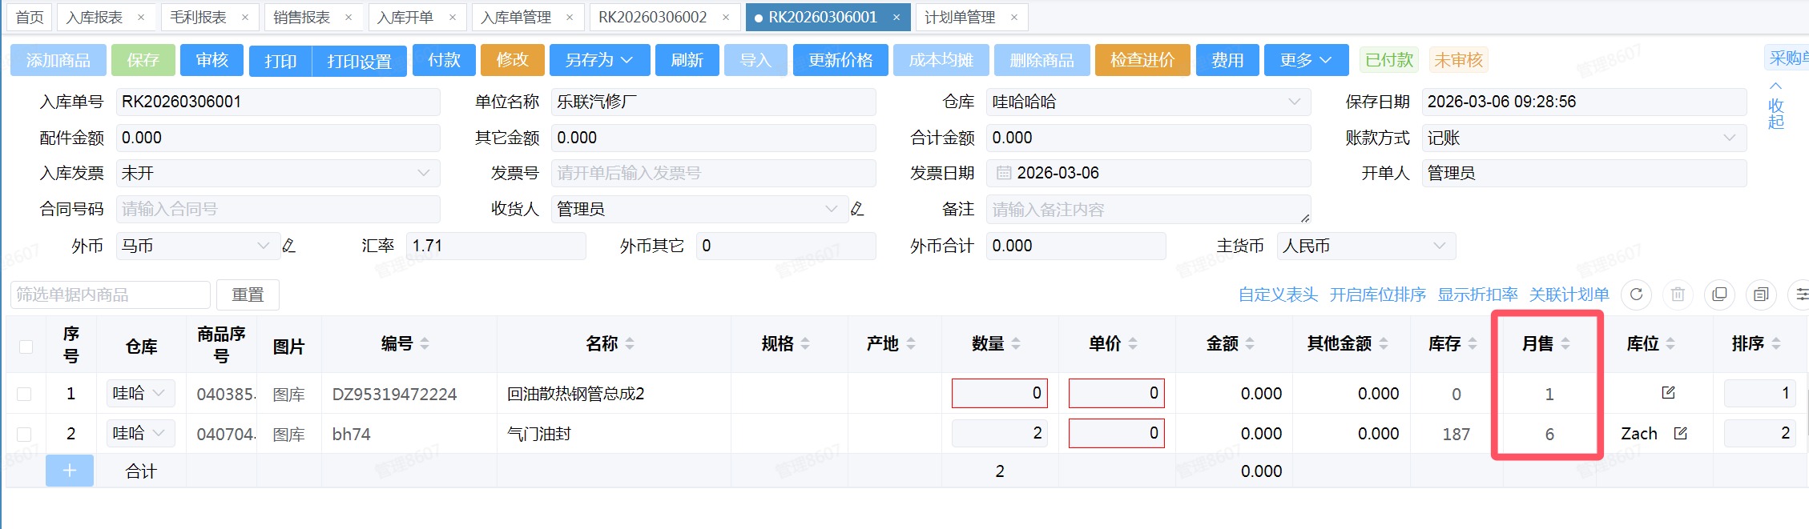
Task: Sort by the 产地 column arrows
Action: [911, 343]
